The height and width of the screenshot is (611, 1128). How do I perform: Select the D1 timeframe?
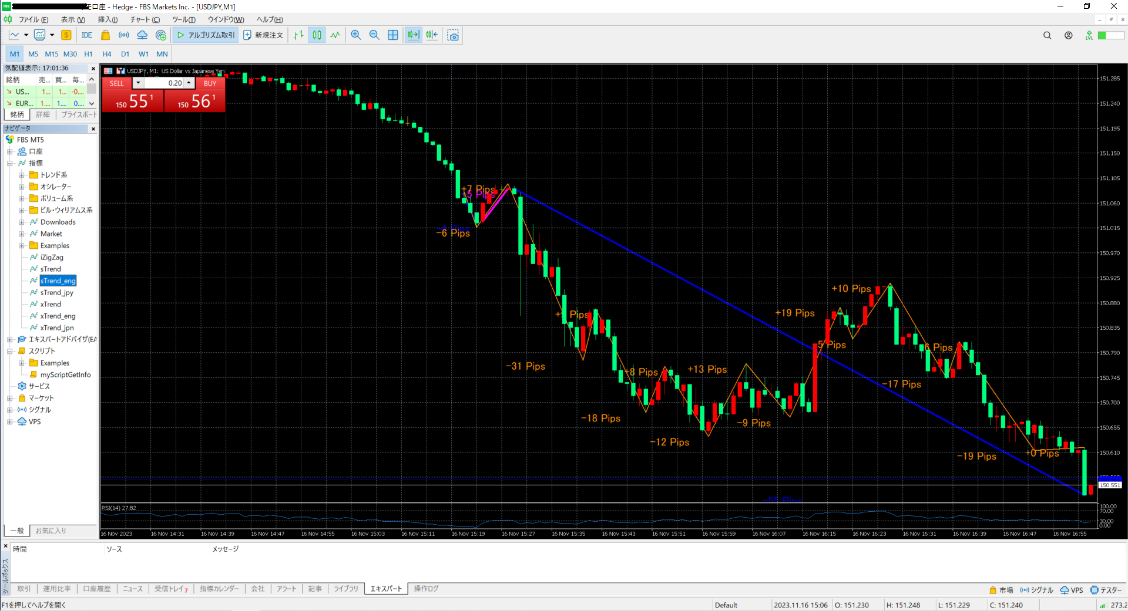click(125, 54)
